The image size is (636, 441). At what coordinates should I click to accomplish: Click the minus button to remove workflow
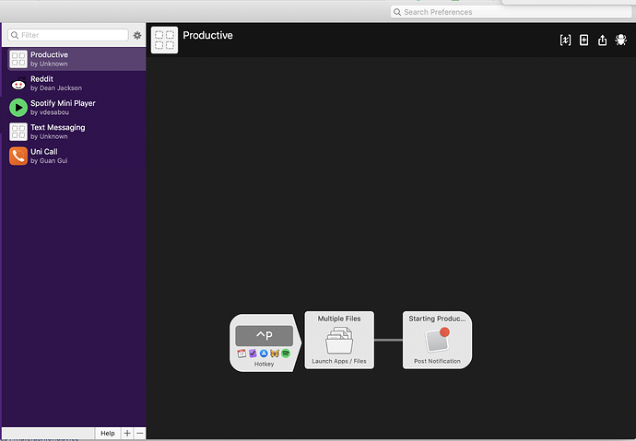pos(140,434)
